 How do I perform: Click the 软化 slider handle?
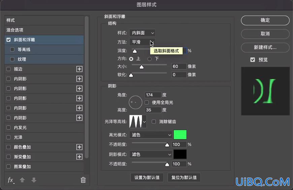[131, 75]
